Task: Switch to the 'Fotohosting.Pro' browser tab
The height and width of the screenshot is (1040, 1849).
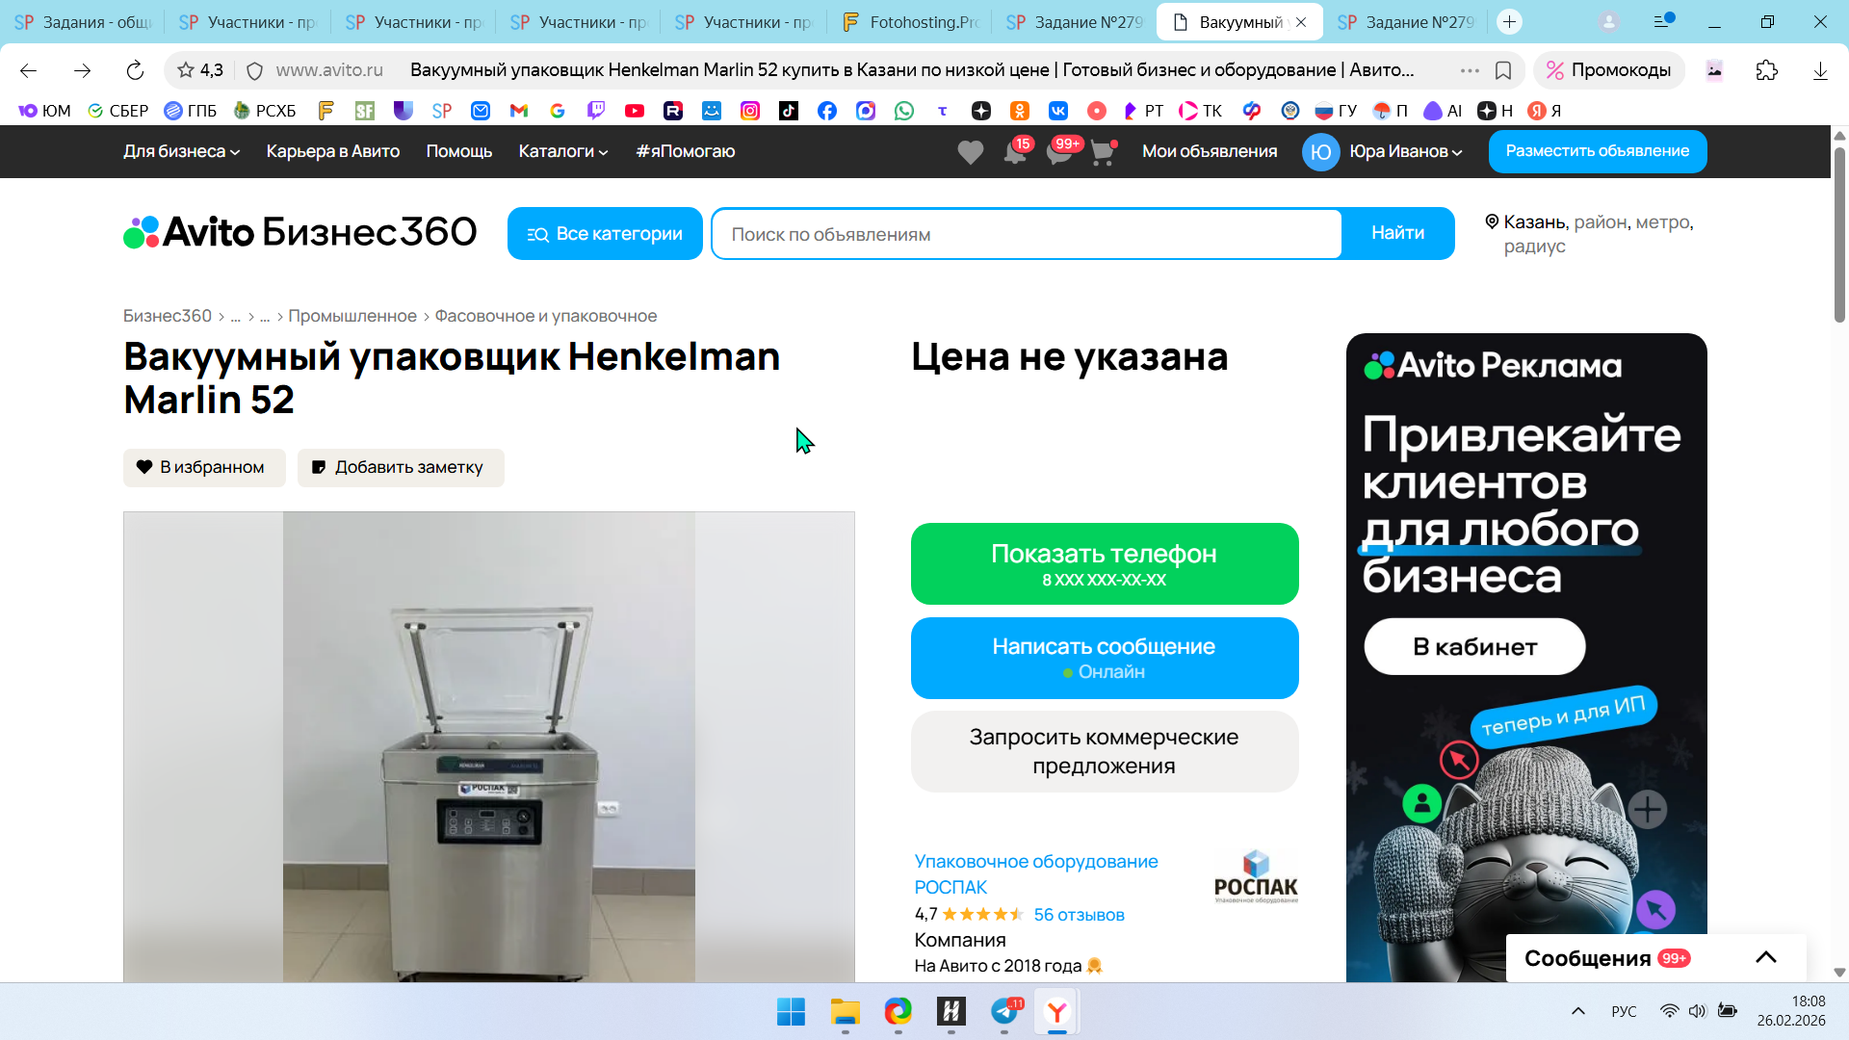Action: (x=908, y=22)
